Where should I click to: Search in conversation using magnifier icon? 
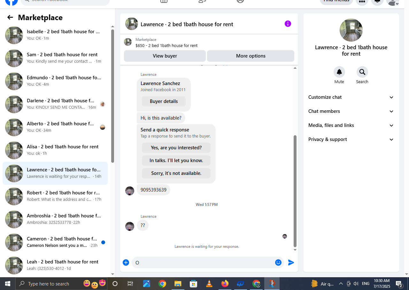(362, 72)
